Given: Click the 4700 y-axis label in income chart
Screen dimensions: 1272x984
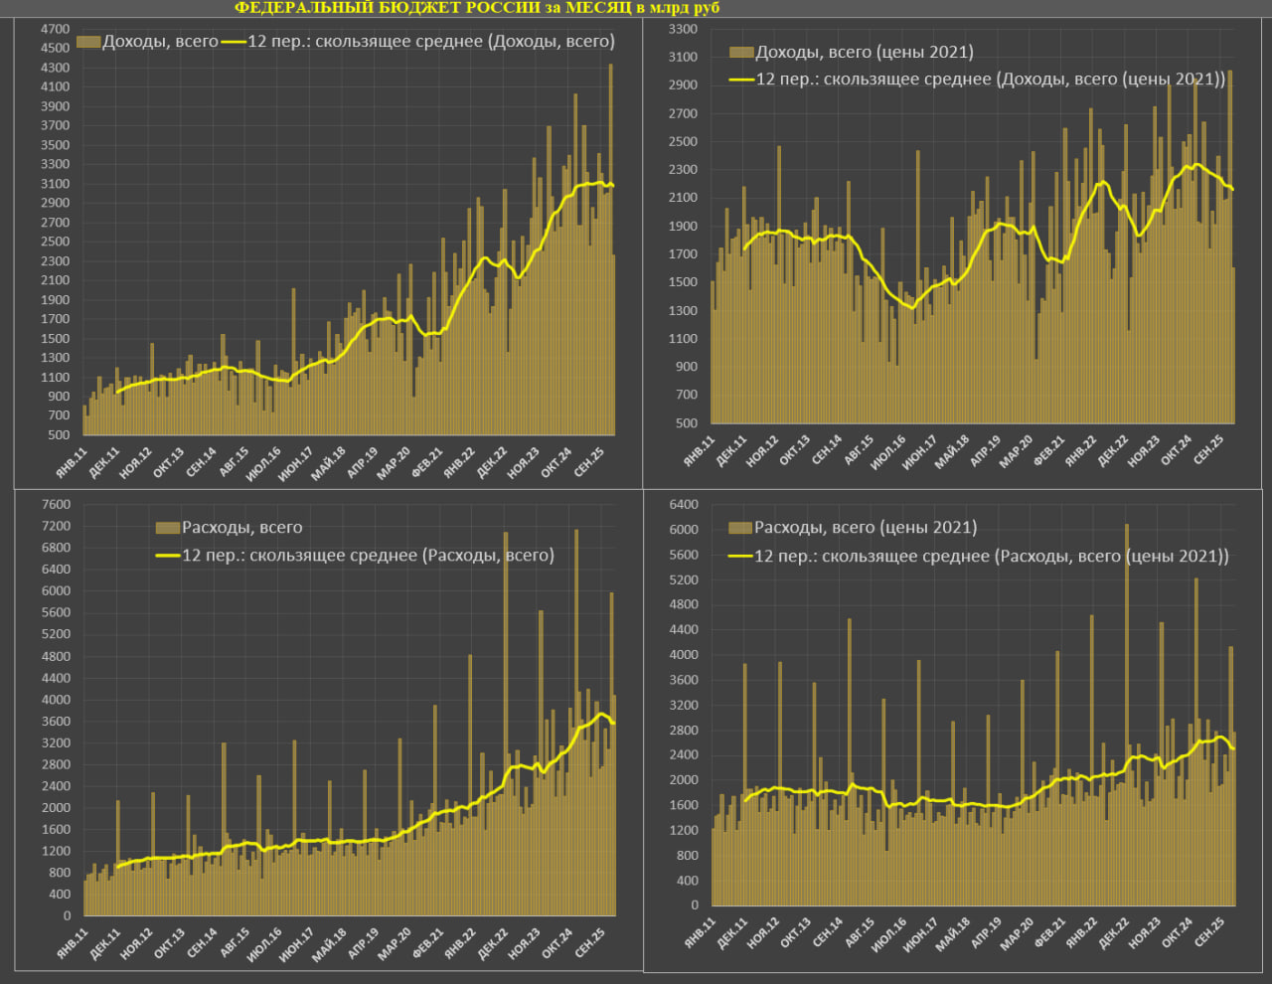Looking at the screenshot, I should 56,30.
